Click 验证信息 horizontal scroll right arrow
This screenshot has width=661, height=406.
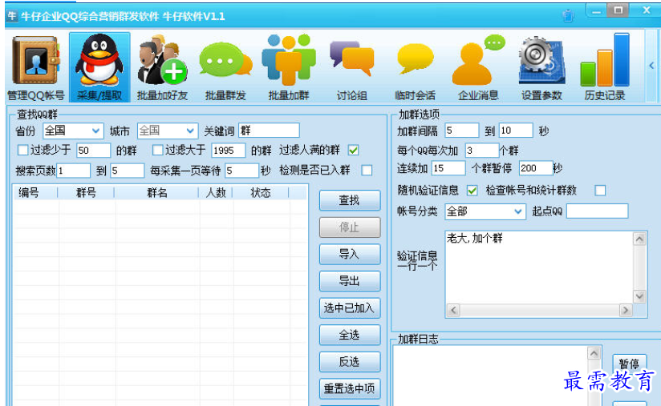click(626, 311)
